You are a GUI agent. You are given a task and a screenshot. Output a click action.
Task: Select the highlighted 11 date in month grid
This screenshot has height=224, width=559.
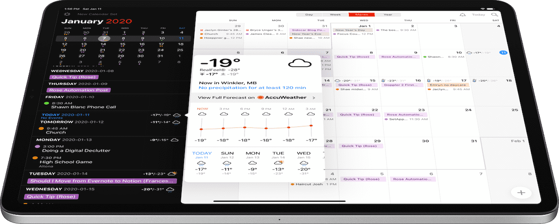pyautogui.click(x=503, y=53)
